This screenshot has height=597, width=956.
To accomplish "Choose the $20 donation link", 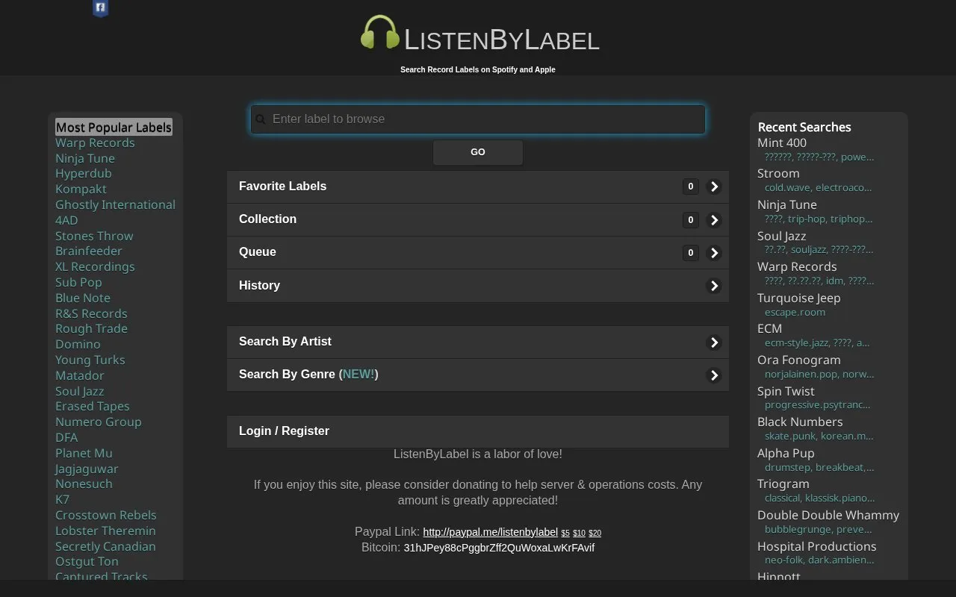I will click(595, 533).
